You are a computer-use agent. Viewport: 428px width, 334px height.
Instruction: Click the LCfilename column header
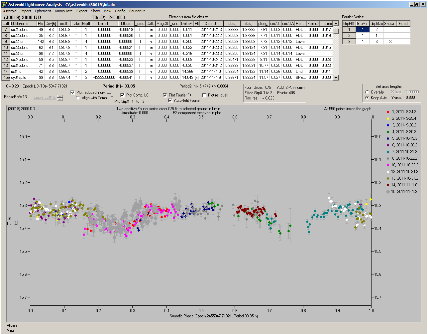[23, 24]
